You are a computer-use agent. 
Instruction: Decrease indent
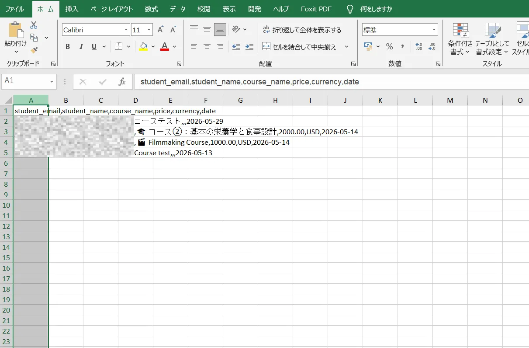(x=236, y=46)
